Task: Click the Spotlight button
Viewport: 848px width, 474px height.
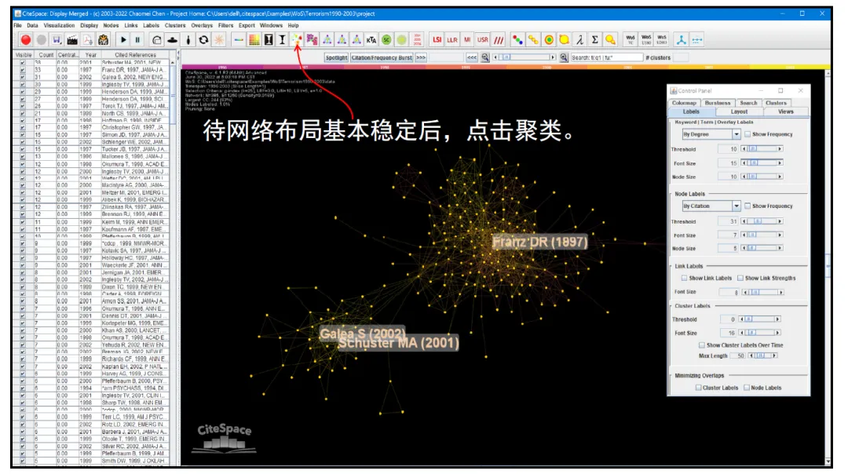Action: (x=336, y=57)
